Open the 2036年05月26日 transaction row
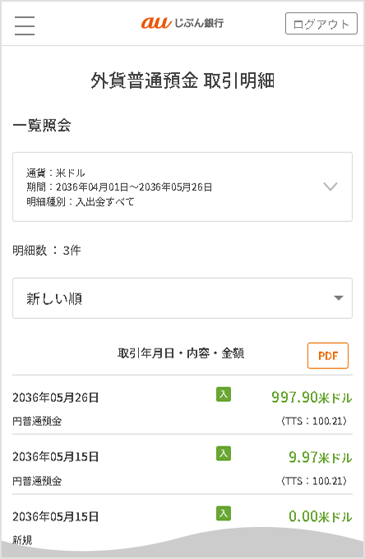The width and height of the screenshot is (365, 559). (x=182, y=404)
